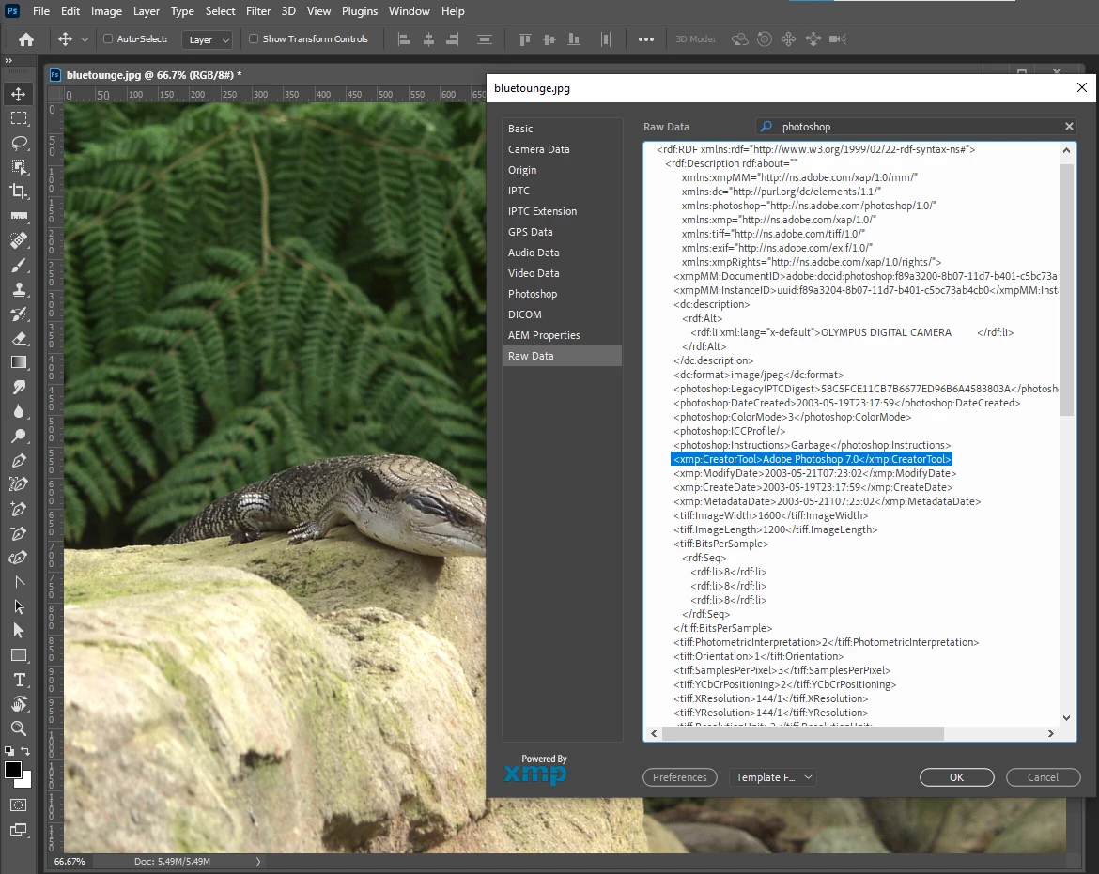Viewport: 1099px width, 874px height.
Task: Open the Template F... dropdown
Action: [x=773, y=777]
